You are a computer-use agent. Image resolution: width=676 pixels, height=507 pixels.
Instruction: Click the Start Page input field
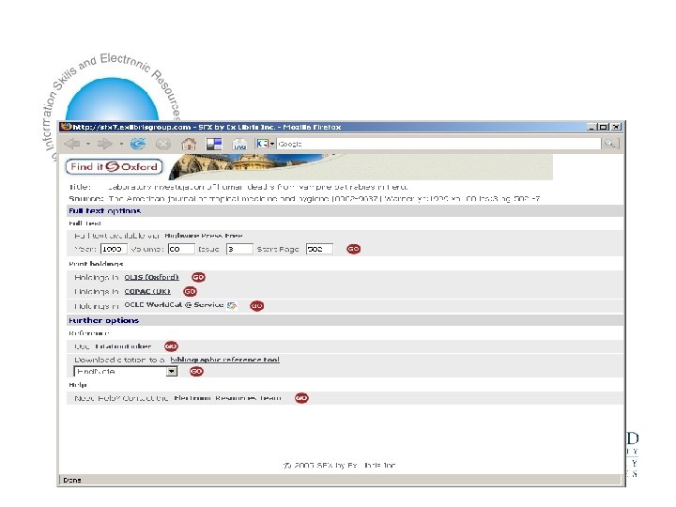coord(319,249)
